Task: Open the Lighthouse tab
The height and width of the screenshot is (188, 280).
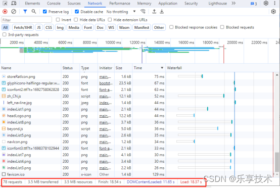Action: tap(217, 4)
